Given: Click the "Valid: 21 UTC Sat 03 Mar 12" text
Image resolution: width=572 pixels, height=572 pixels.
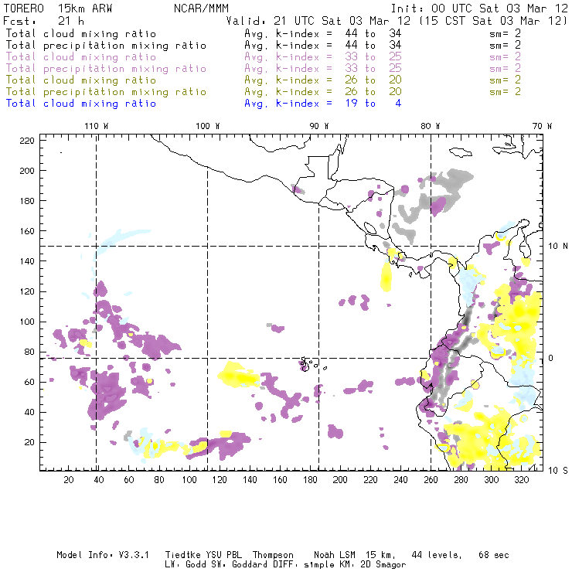Looking at the screenshot, I should coord(318,21).
